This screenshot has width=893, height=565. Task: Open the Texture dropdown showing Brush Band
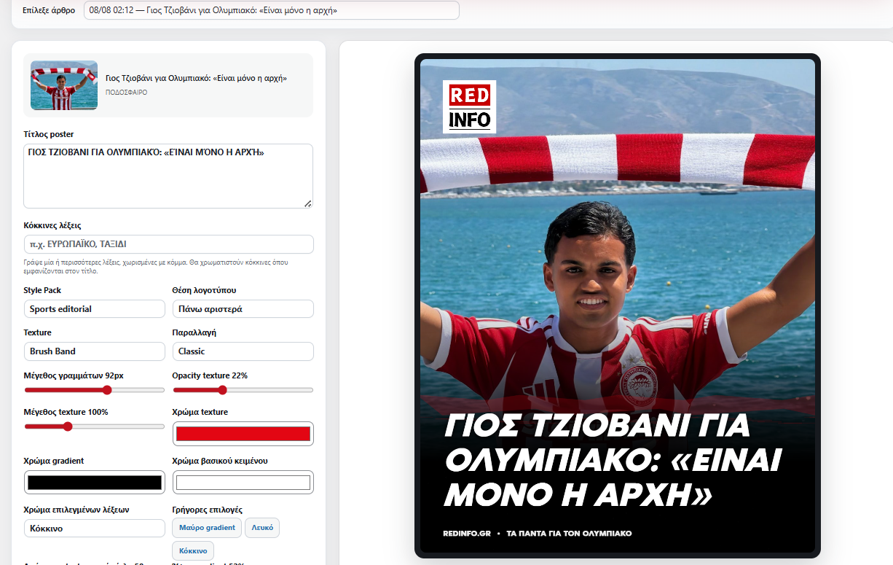[x=94, y=351]
